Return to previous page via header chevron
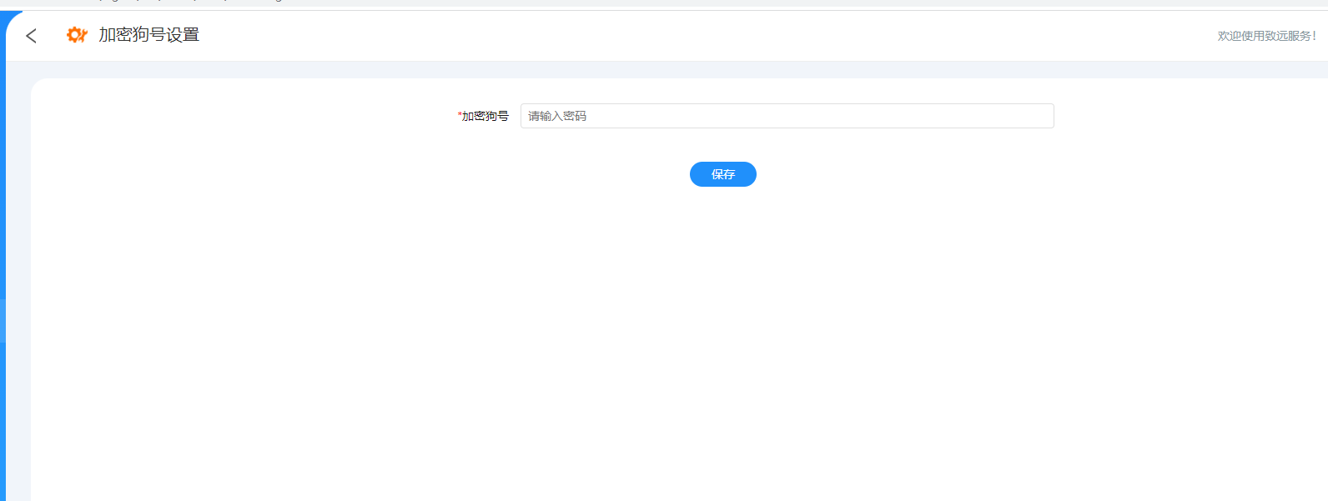 pyautogui.click(x=31, y=36)
